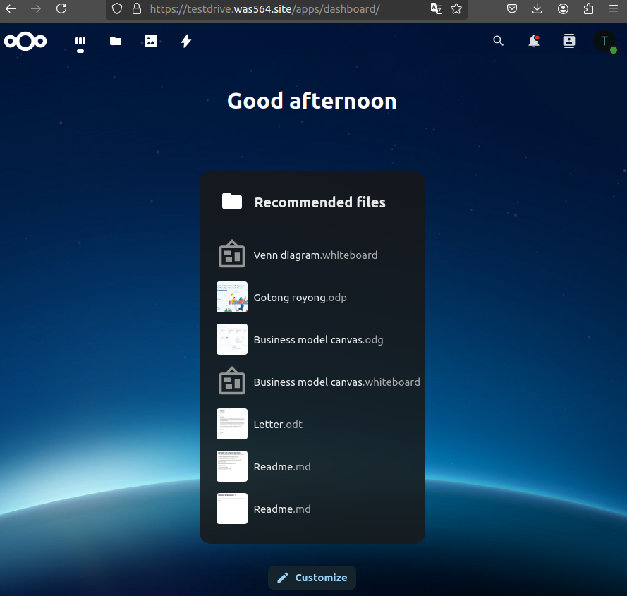
Task: View site security padlock info
Action: pyautogui.click(x=137, y=8)
